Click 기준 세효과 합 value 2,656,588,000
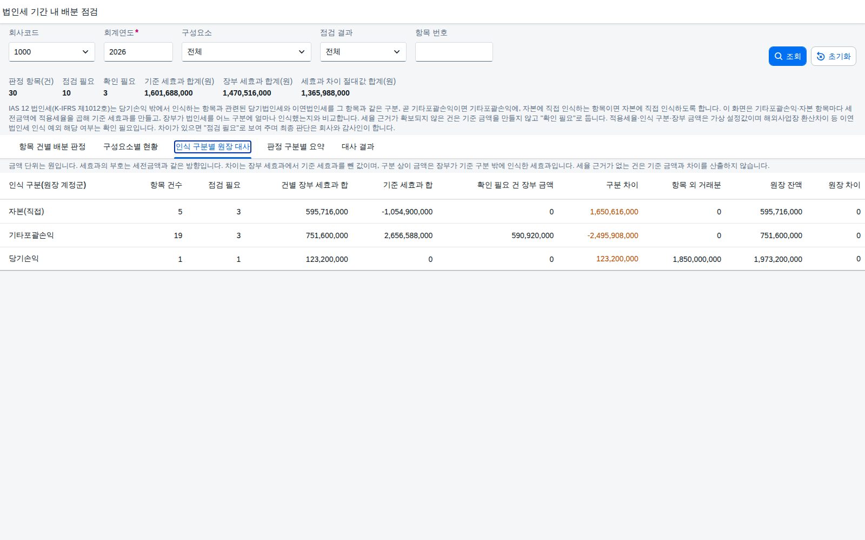Viewport: 865px width, 540px height. 408,235
